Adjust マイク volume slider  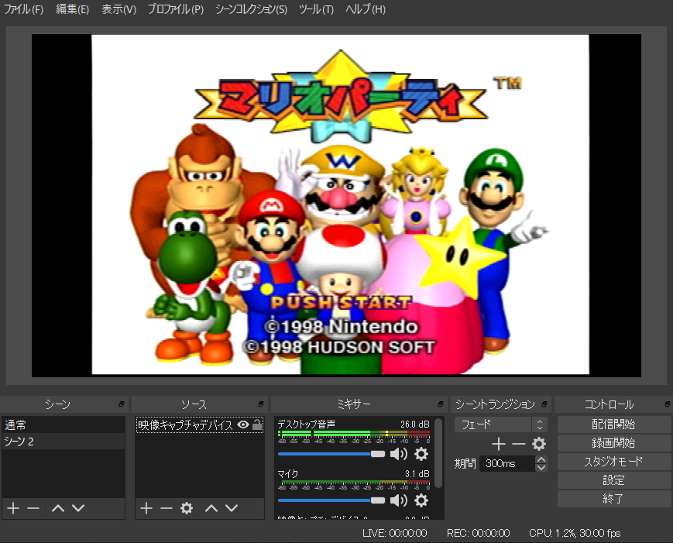click(331, 500)
